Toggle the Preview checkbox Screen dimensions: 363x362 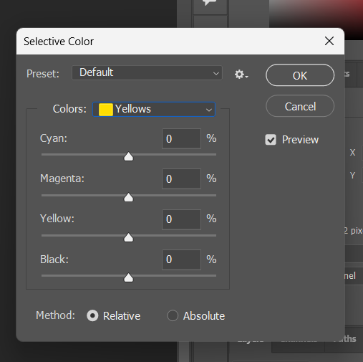271,140
